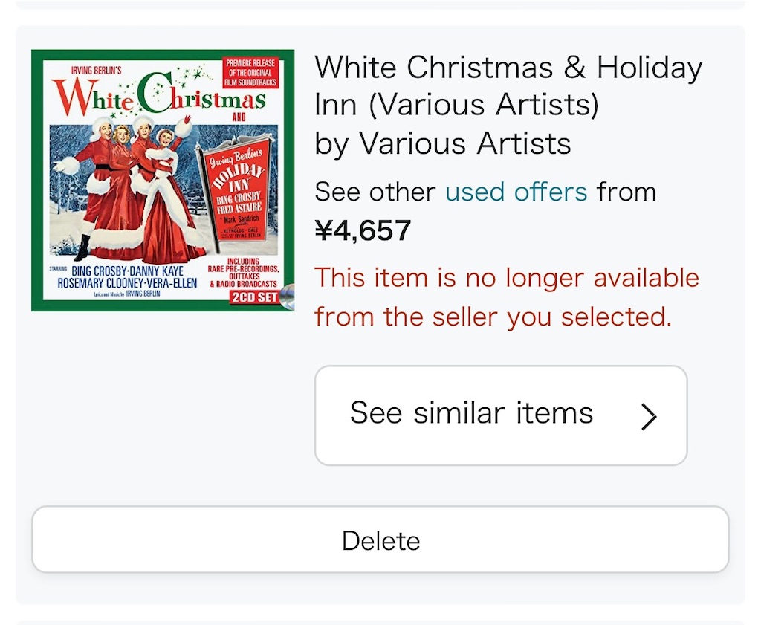Image resolution: width=761 pixels, height=625 pixels.
Task: Click the red "no longer available" message
Action: coord(507,297)
